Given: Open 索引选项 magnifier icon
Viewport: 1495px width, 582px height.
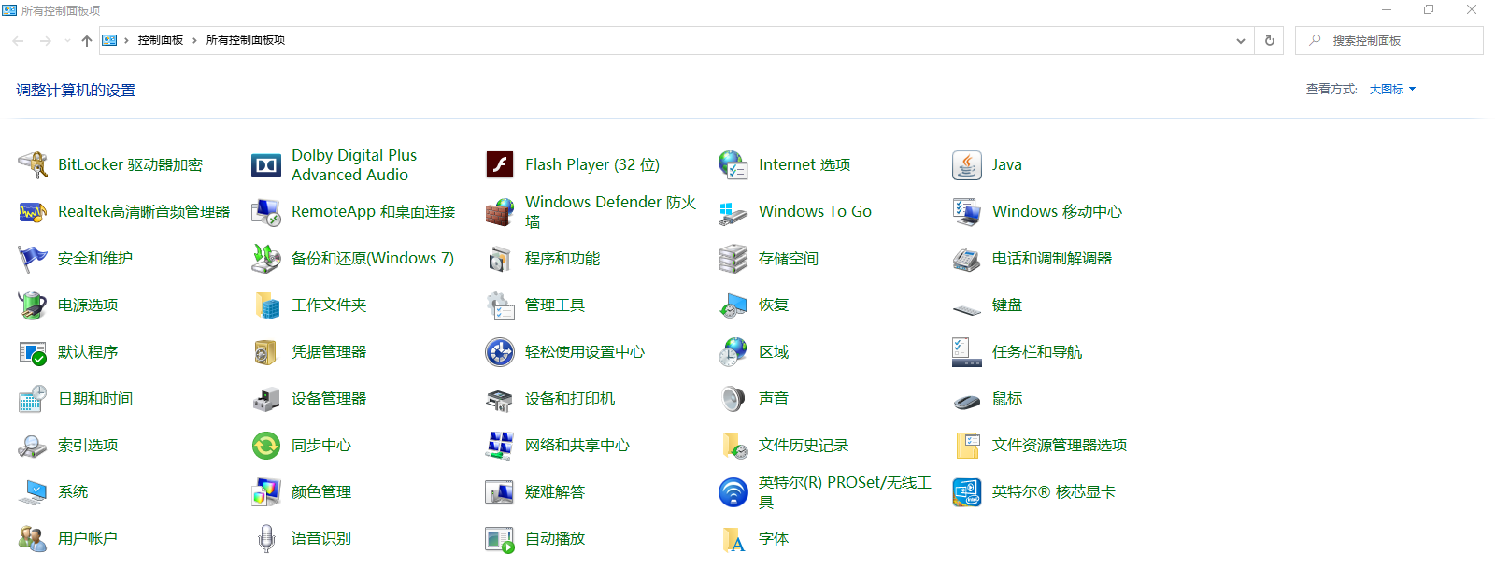Looking at the screenshot, I should click(x=33, y=446).
